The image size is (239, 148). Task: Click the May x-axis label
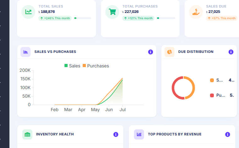click(95, 110)
